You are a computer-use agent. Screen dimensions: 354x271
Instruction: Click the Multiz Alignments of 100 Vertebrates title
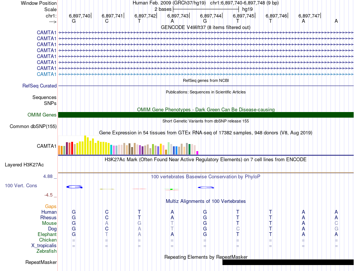tap(205, 201)
